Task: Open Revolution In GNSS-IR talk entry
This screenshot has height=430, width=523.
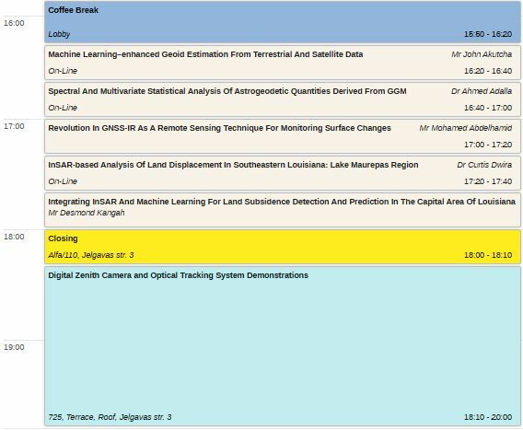Action: [283, 136]
